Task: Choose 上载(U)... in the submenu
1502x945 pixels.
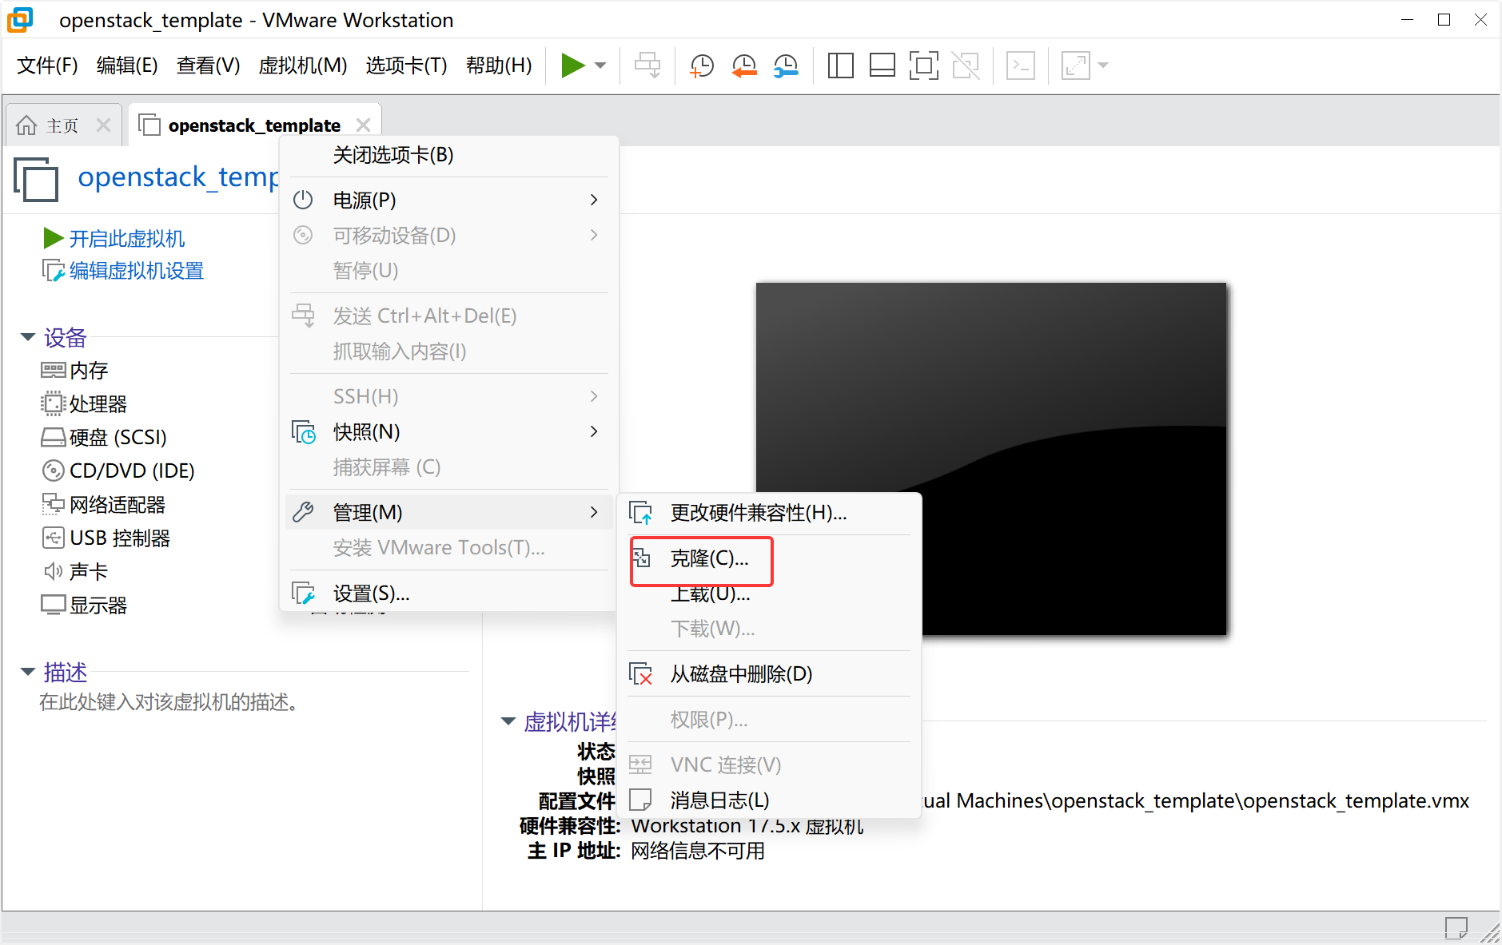Action: (769, 594)
